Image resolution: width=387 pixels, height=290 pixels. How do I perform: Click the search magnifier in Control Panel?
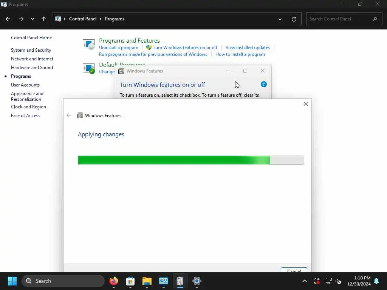pyautogui.click(x=375, y=19)
